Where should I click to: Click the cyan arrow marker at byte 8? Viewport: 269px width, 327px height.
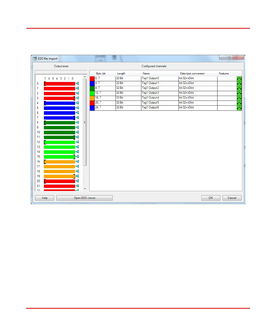coord(77,122)
